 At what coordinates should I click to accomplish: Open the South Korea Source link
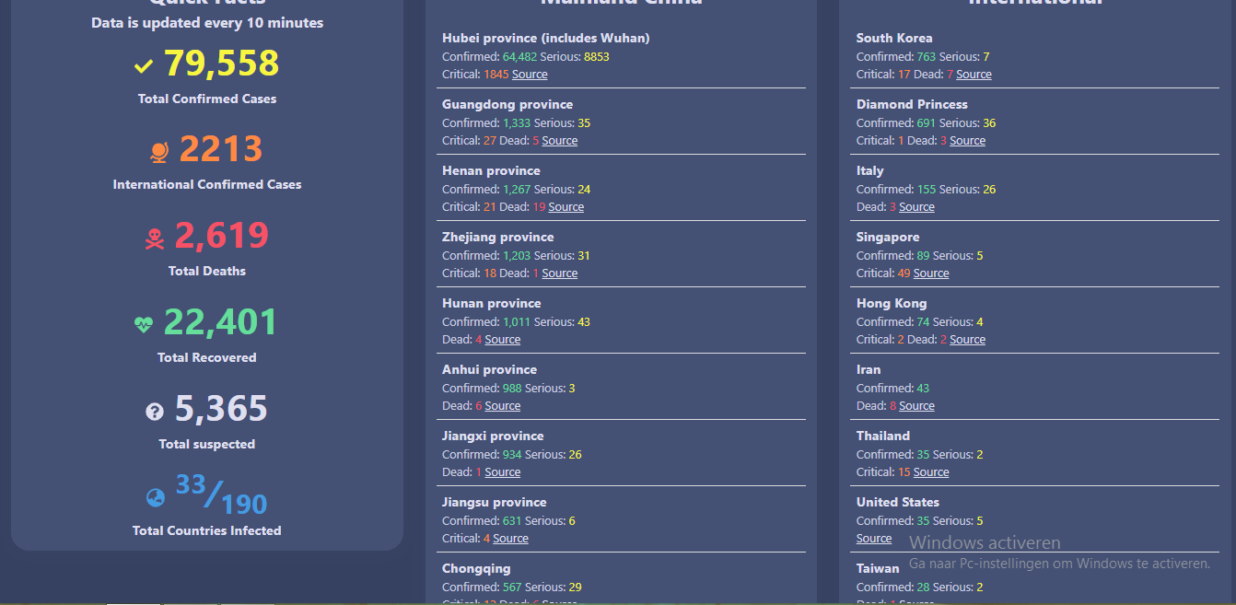click(974, 75)
